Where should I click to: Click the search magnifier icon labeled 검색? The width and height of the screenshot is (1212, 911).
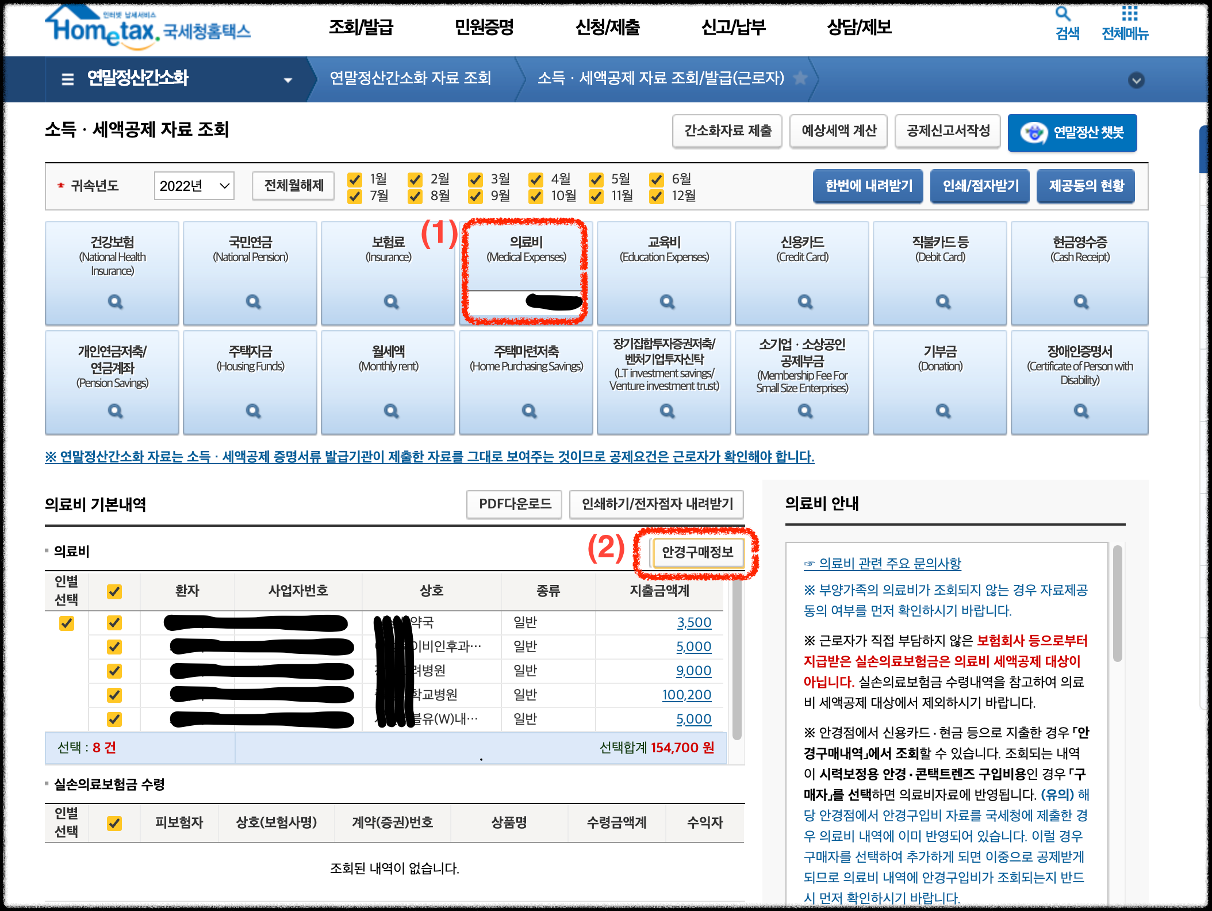coord(1064,14)
